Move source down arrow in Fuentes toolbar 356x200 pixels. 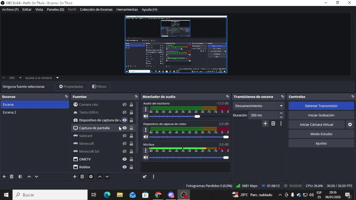[x=107, y=177]
